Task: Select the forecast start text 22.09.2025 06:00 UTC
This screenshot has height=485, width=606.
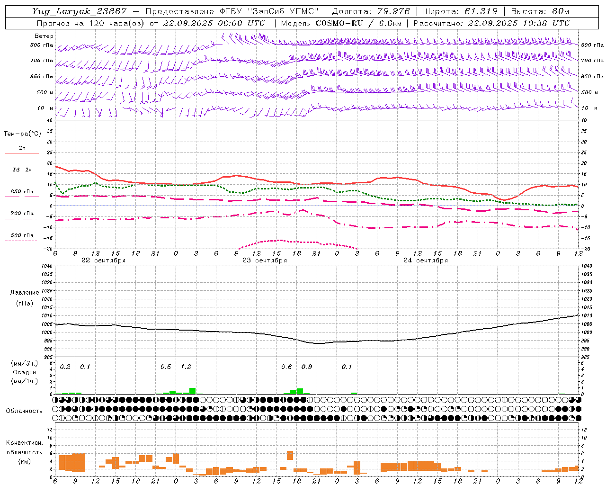Action: click(214, 23)
